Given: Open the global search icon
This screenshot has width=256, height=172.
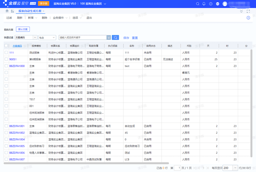Looking at the screenshot, I should (x=197, y=4).
